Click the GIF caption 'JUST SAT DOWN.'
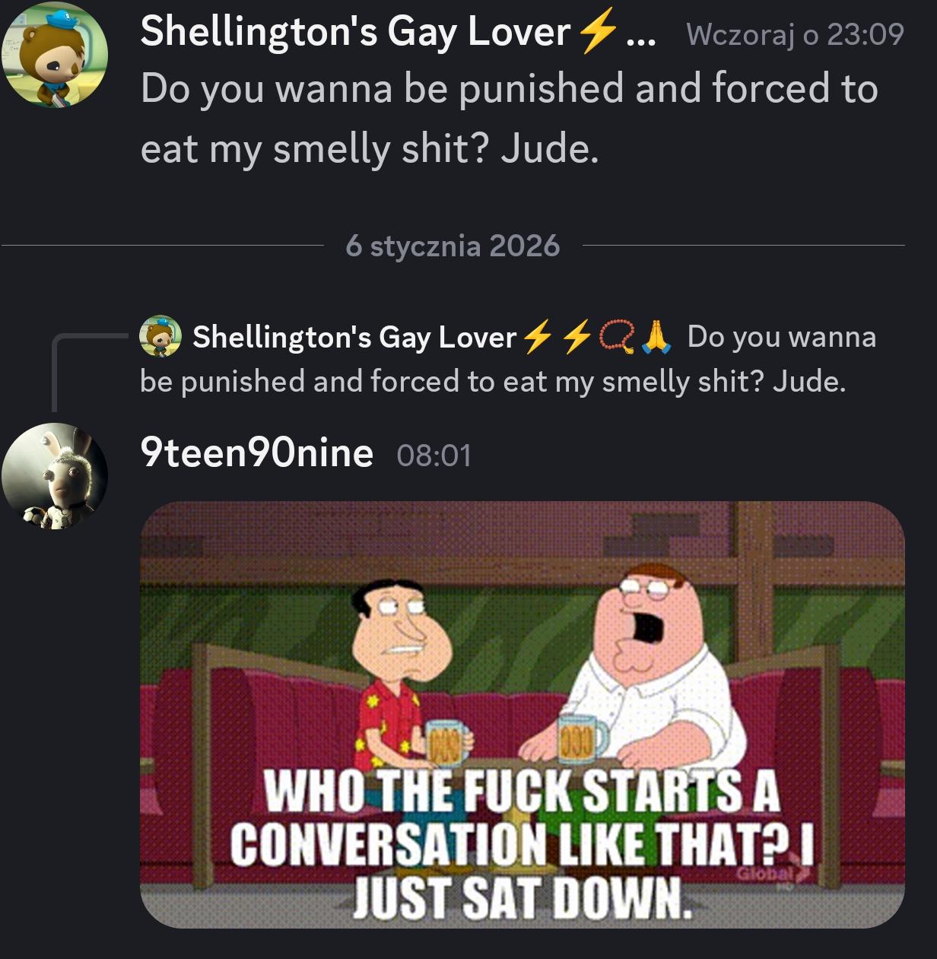 (522, 898)
